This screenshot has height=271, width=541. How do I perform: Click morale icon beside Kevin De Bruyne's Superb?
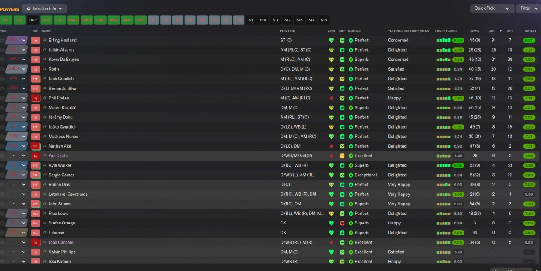(351, 60)
